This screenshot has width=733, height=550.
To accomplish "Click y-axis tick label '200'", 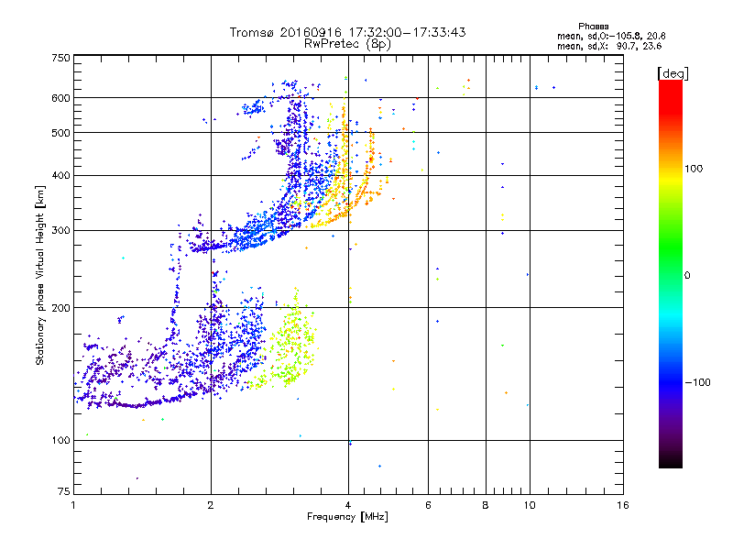I will click(61, 308).
